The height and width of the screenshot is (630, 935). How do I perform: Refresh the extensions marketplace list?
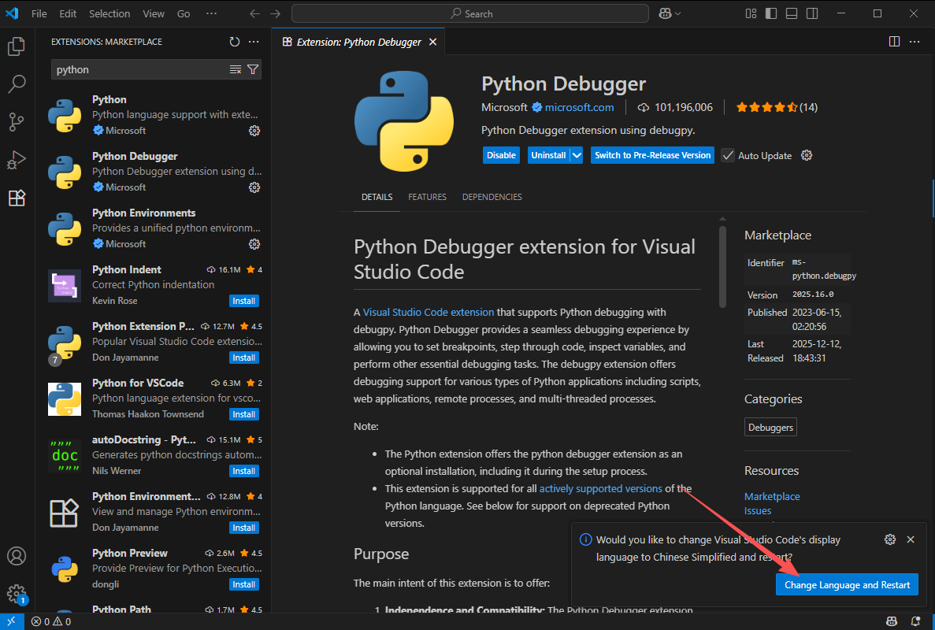234,42
